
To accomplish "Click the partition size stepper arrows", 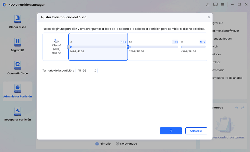I will click(x=95, y=71).
